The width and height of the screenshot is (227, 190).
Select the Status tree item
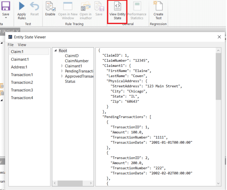coord(70,81)
